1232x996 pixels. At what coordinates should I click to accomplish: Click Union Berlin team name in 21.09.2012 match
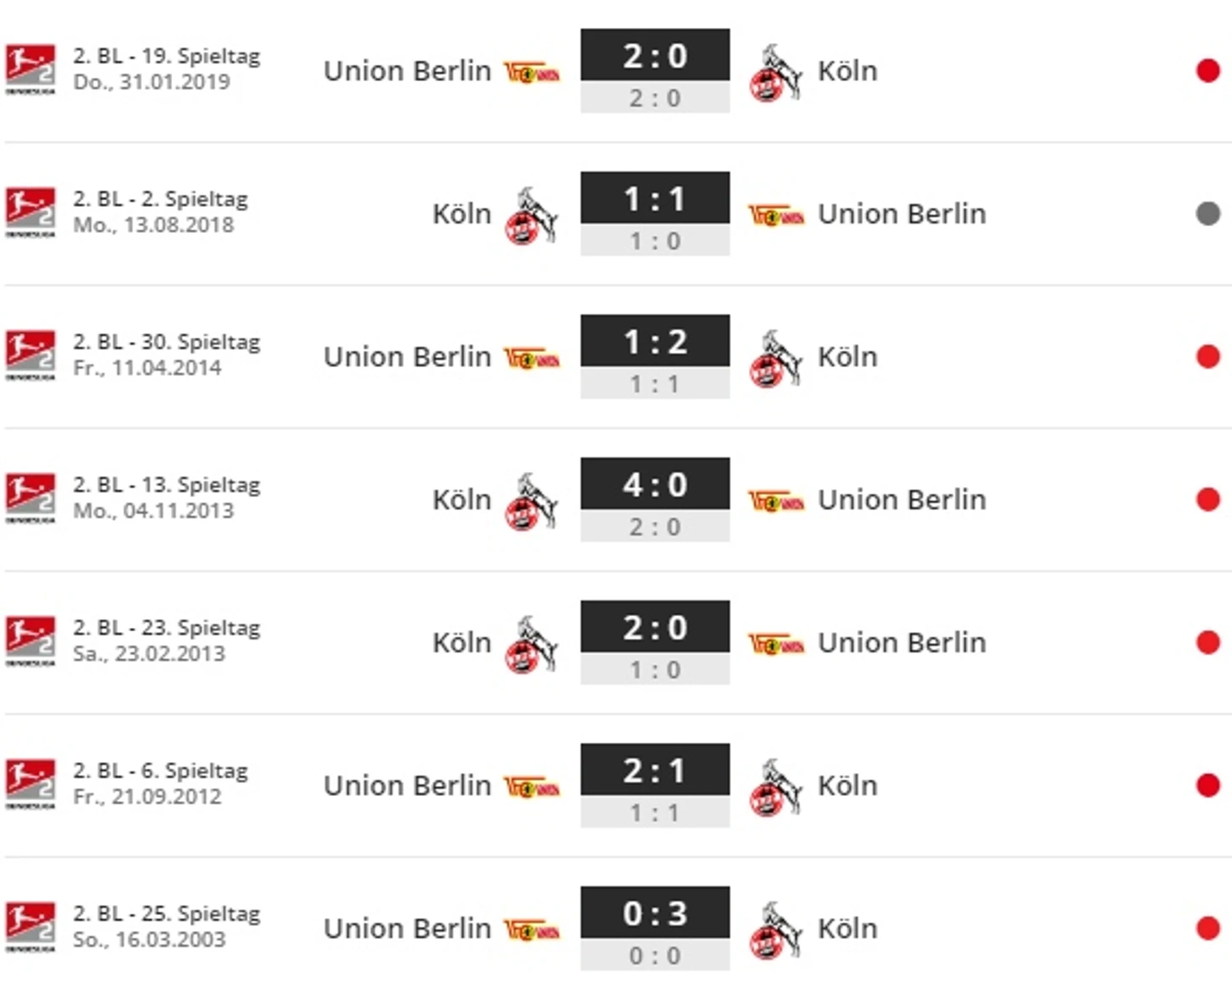pos(408,786)
